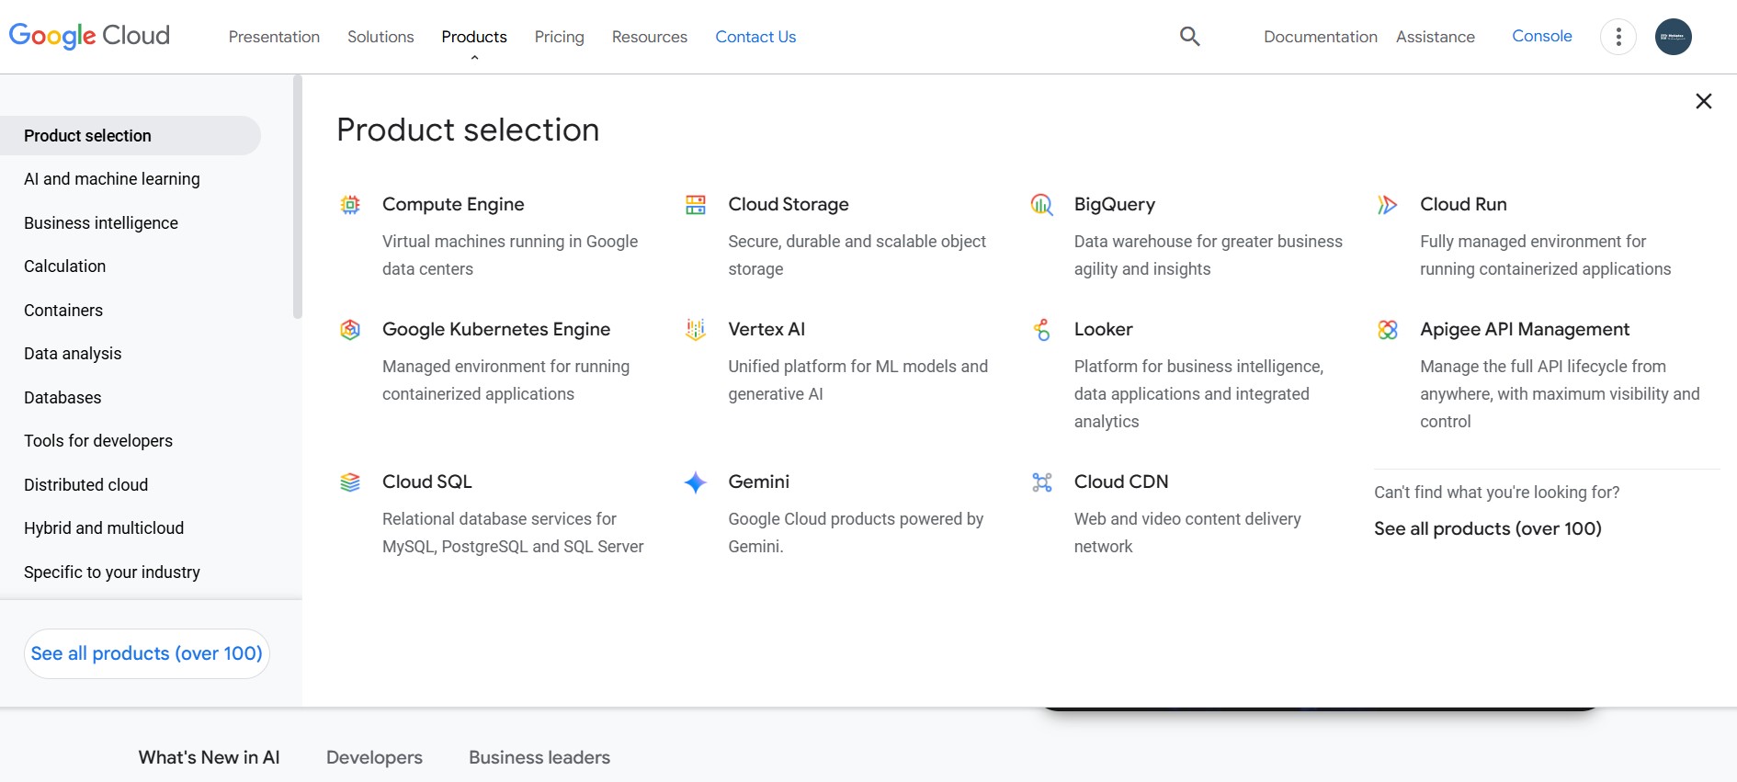Open search with the magnifier icon
The height and width of the screenshot is (782, 1737).
pyautogui.click(x=1189, y=37)
